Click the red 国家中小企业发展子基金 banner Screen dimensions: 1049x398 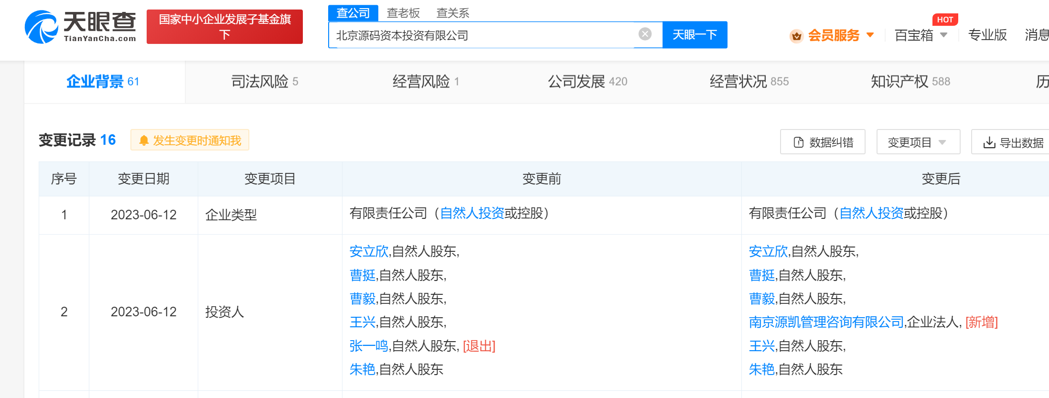pyautogui.click(x=225, y=27)
